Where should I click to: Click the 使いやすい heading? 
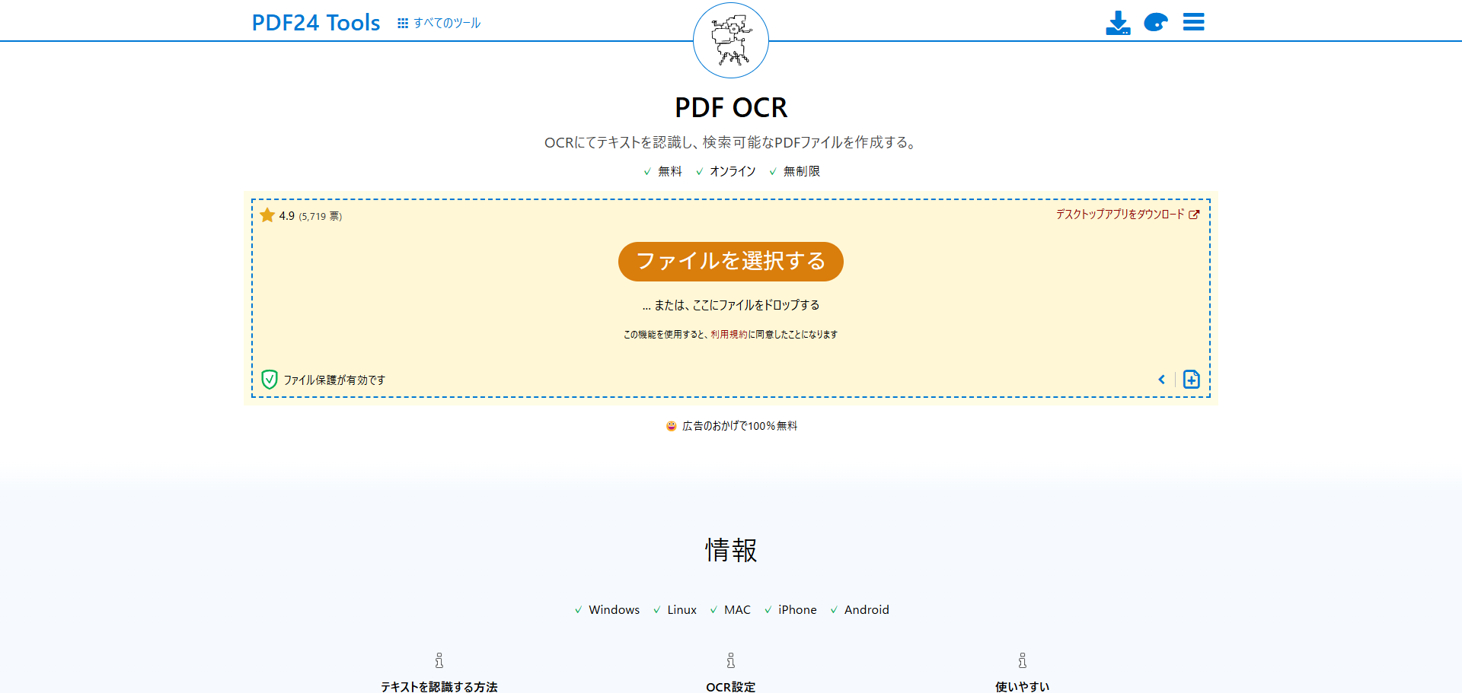[x=1023, y=686]
